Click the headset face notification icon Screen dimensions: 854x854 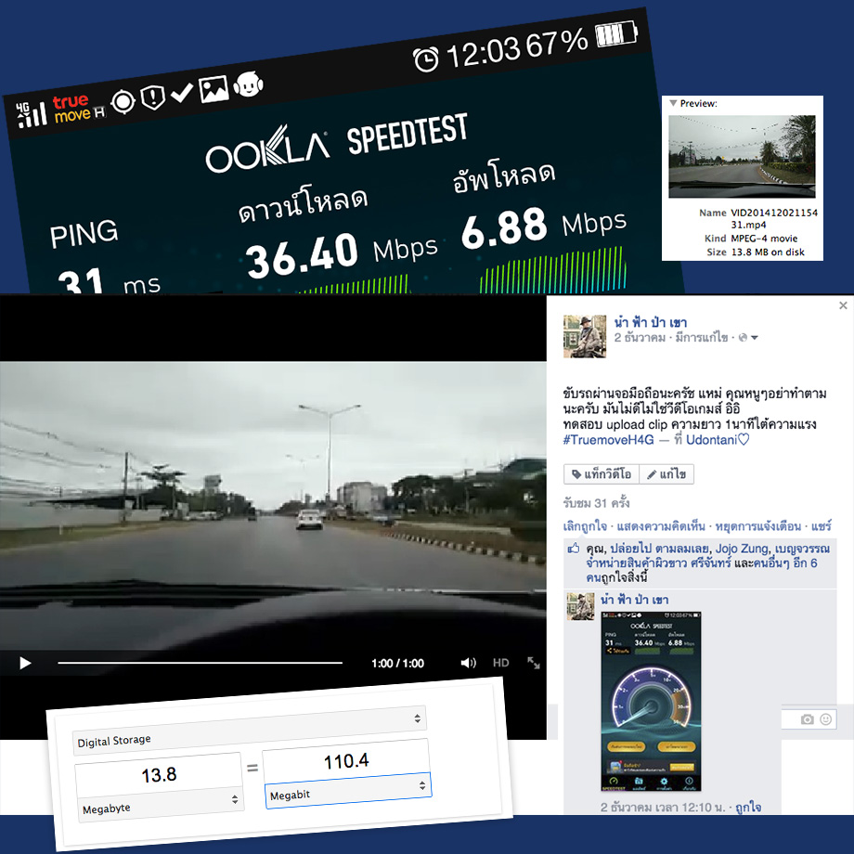[249, 84]
